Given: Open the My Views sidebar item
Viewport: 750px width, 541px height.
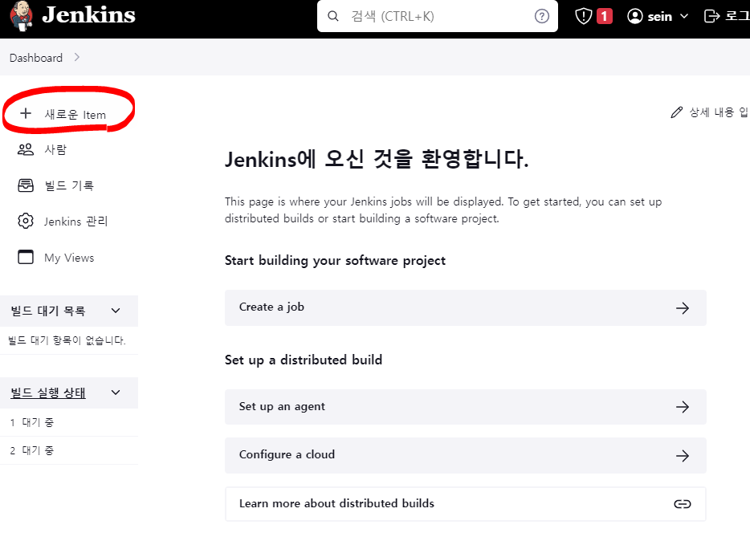Looking at the screenshot, I should tap(69, 258).
